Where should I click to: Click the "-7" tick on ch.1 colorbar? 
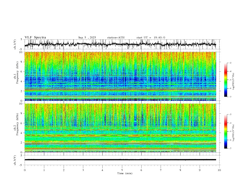coord(230,97)
